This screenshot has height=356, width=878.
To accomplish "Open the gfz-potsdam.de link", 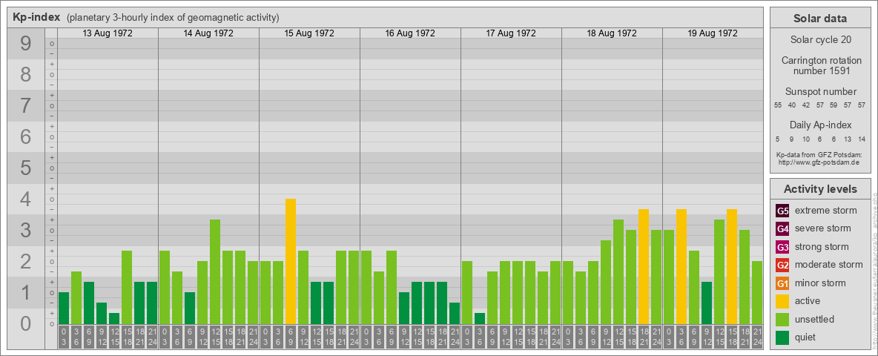I will click(x=819, y=162).
